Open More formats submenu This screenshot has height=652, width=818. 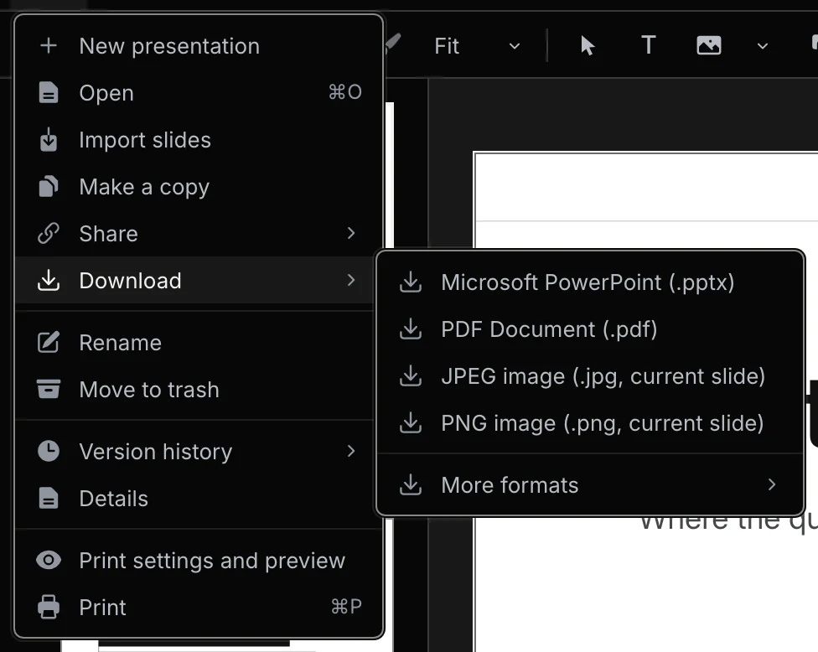(x=590, y=485)
